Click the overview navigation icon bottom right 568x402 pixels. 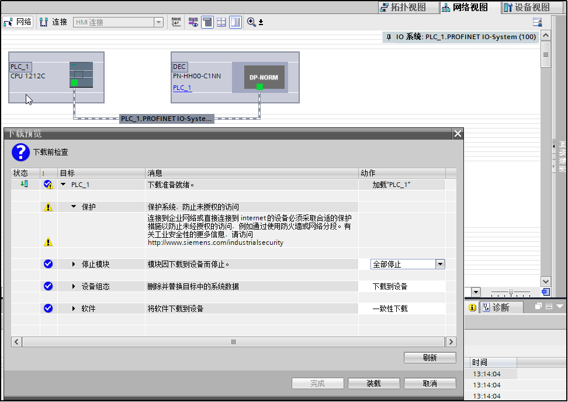click(x=546, y=292)
